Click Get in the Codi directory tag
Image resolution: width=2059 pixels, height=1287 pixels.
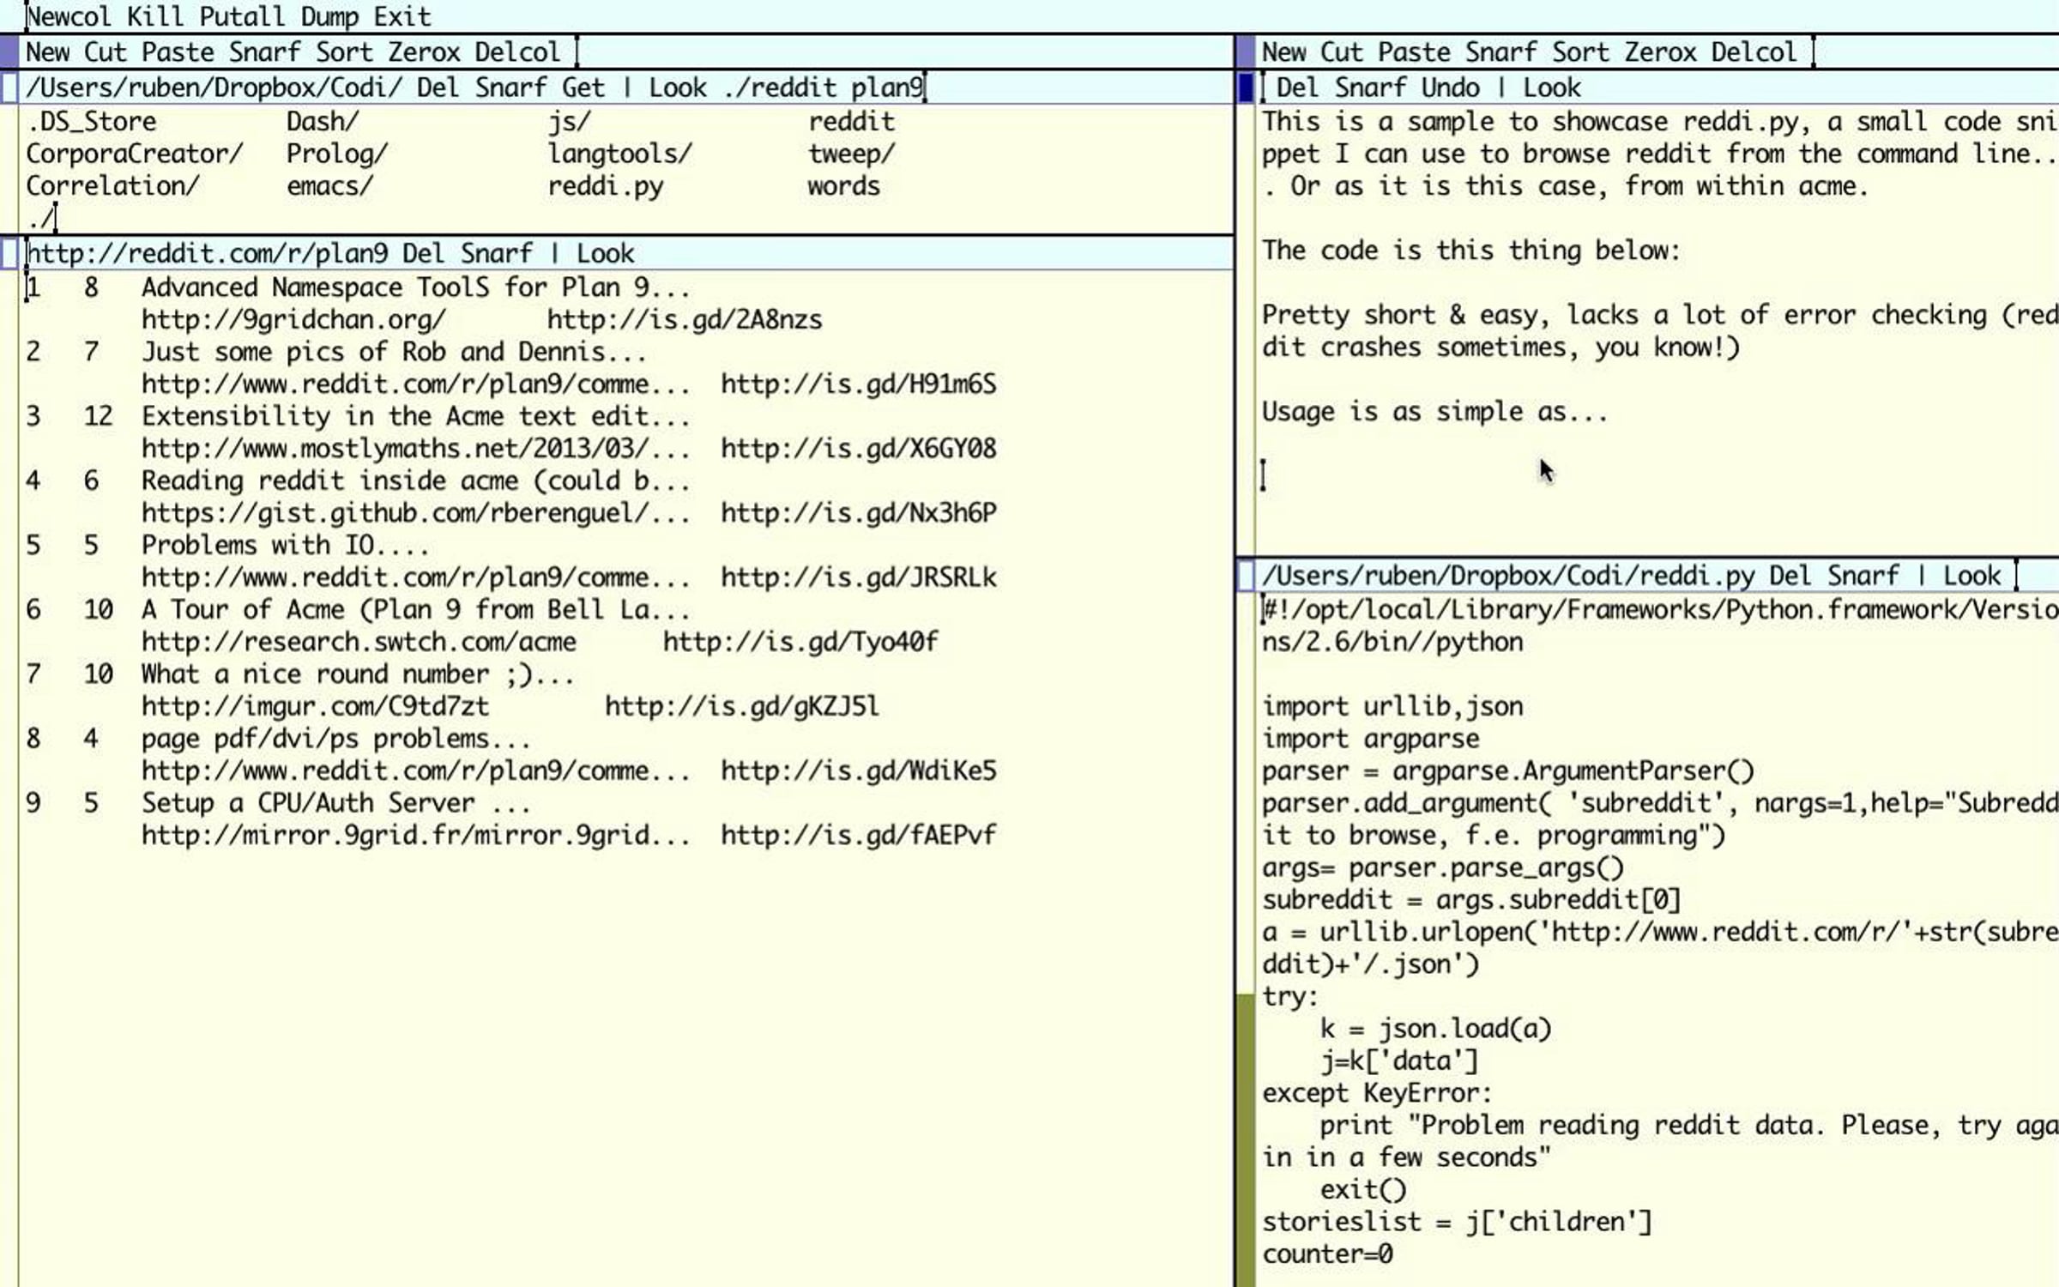pos(583,88)
